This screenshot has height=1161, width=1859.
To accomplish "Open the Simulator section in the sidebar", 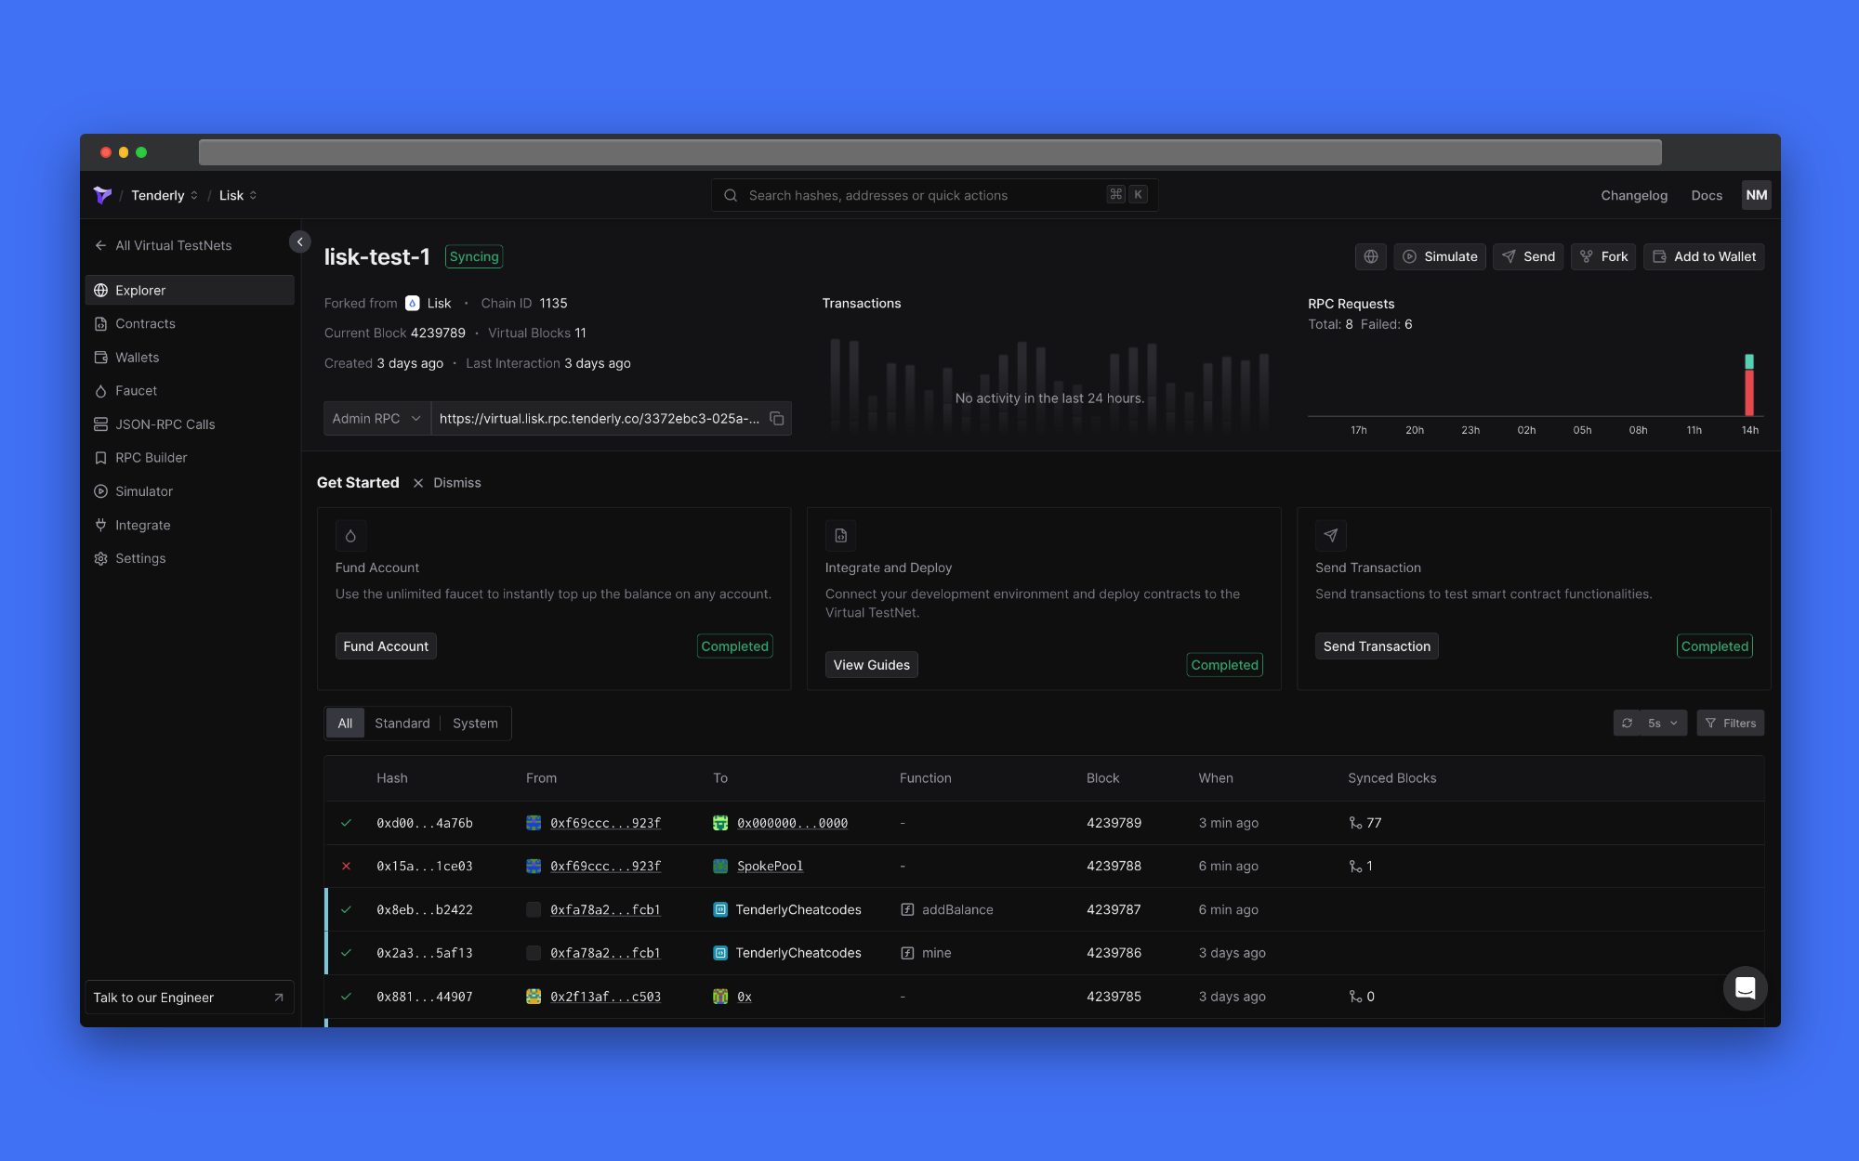I will tap(143, 490).
